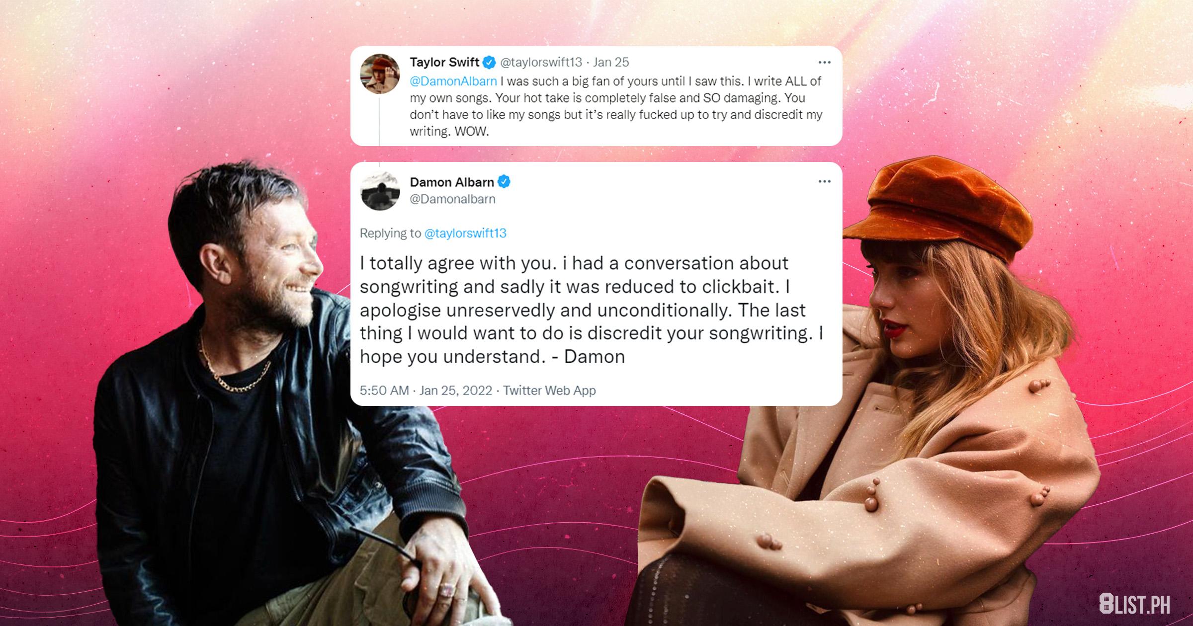Open Damon Albarn's profile avatar
This screenshot has height=626, width=1193.
click(380, 191)
